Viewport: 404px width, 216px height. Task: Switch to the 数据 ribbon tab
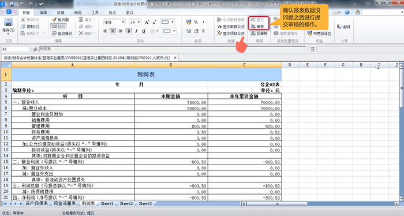(x=61, y=12)
